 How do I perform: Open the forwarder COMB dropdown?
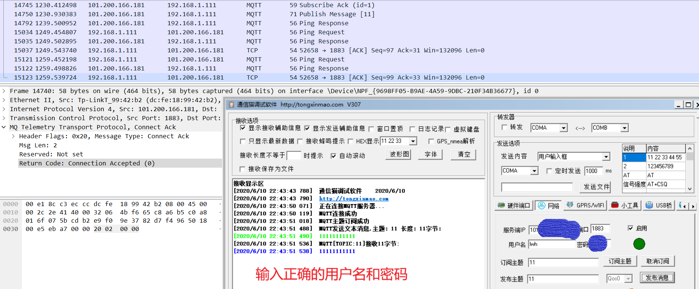tap(625, 128)
